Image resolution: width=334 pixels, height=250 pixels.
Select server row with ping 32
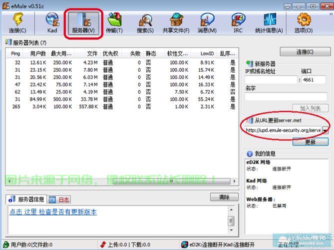point(122,62)
